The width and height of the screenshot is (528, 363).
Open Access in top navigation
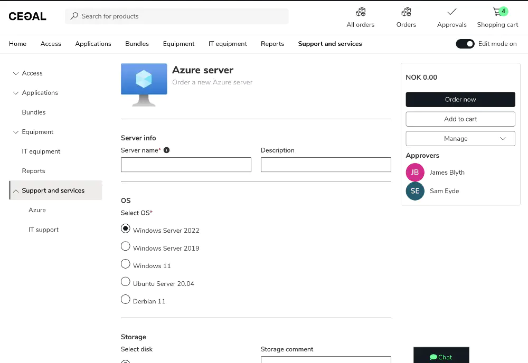tap(51, 44)
